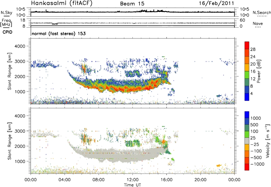The width and height of the screenshot is (271, 187).
Task: Click the 'Freq. [MHz]' axis label
Action: [x=6, y=23]
